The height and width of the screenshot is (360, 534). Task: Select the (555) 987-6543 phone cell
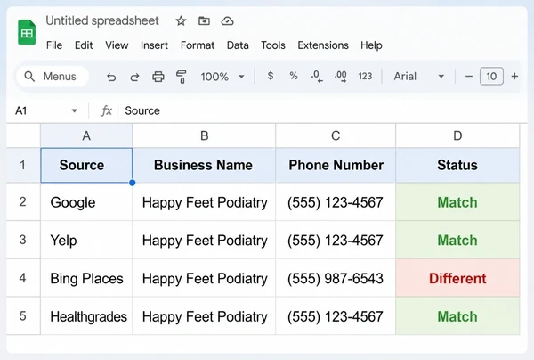point(336,278)
